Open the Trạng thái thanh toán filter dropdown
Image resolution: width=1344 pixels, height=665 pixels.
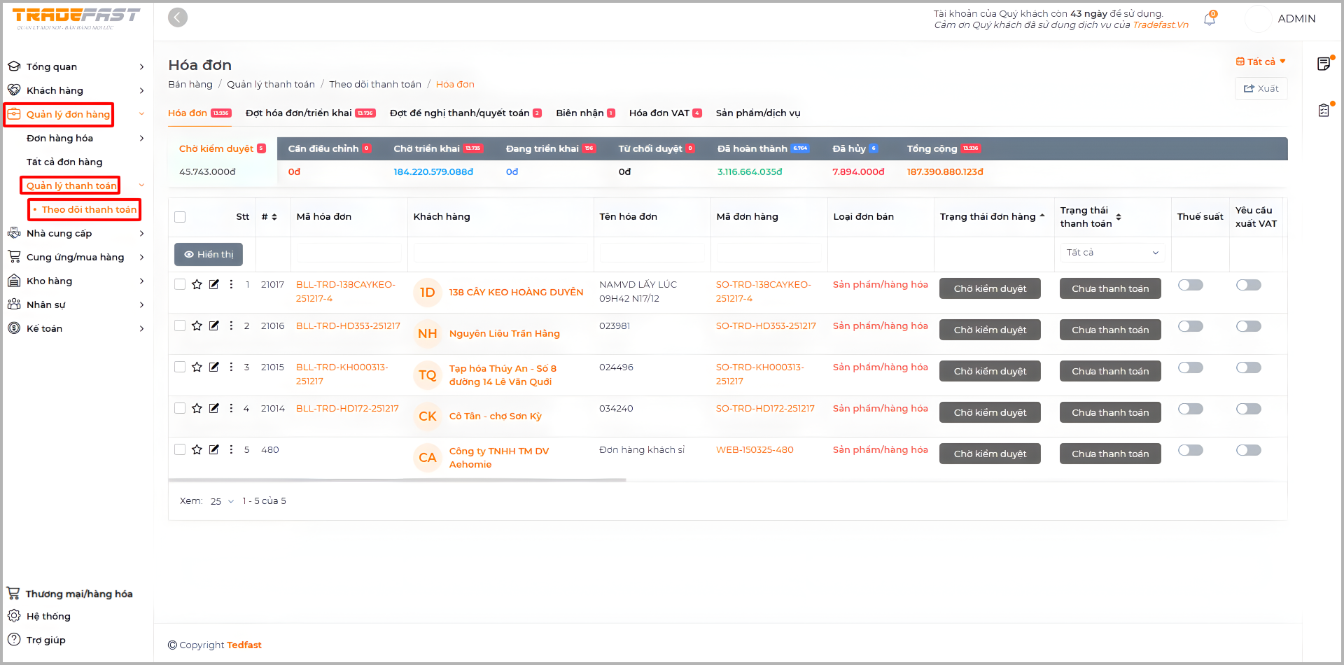[1112, 253]
